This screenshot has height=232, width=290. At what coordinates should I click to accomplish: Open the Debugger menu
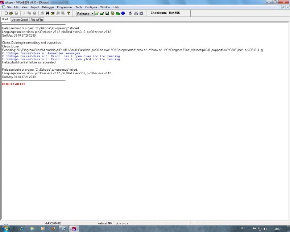pyautogui.click(x=48, y=7)
